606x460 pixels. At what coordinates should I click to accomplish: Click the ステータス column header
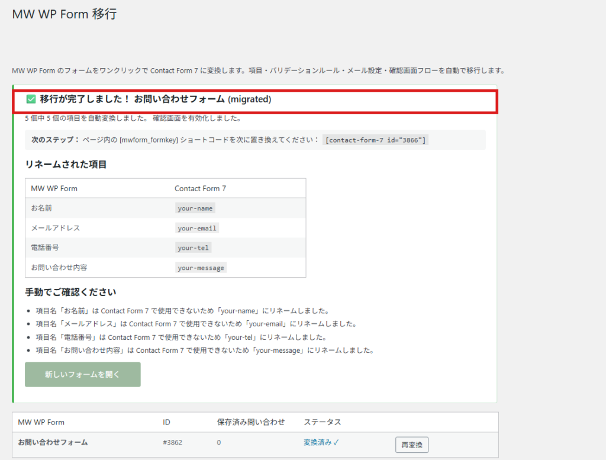pos(323,422)
